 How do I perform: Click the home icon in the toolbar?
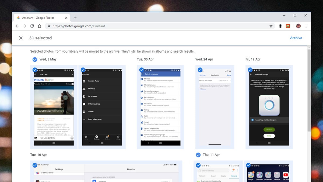tap(40, 26)
